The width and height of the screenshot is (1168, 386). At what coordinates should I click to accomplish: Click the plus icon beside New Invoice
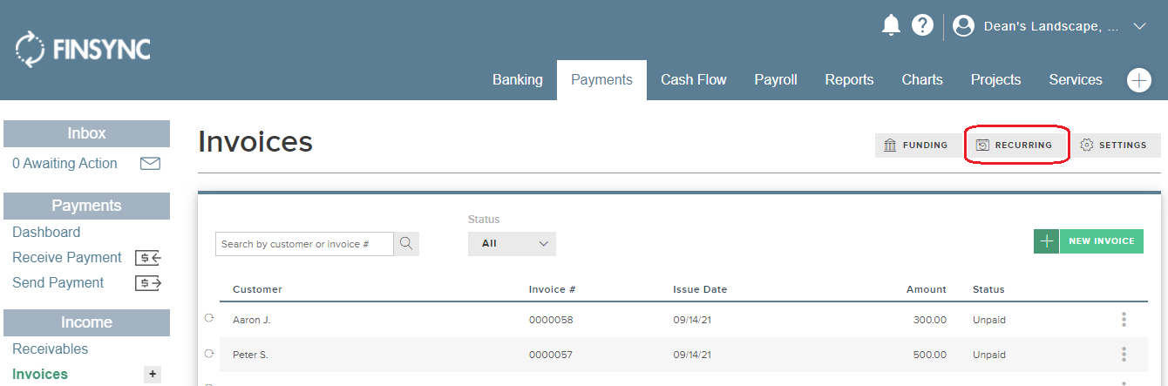(1046, 241)
